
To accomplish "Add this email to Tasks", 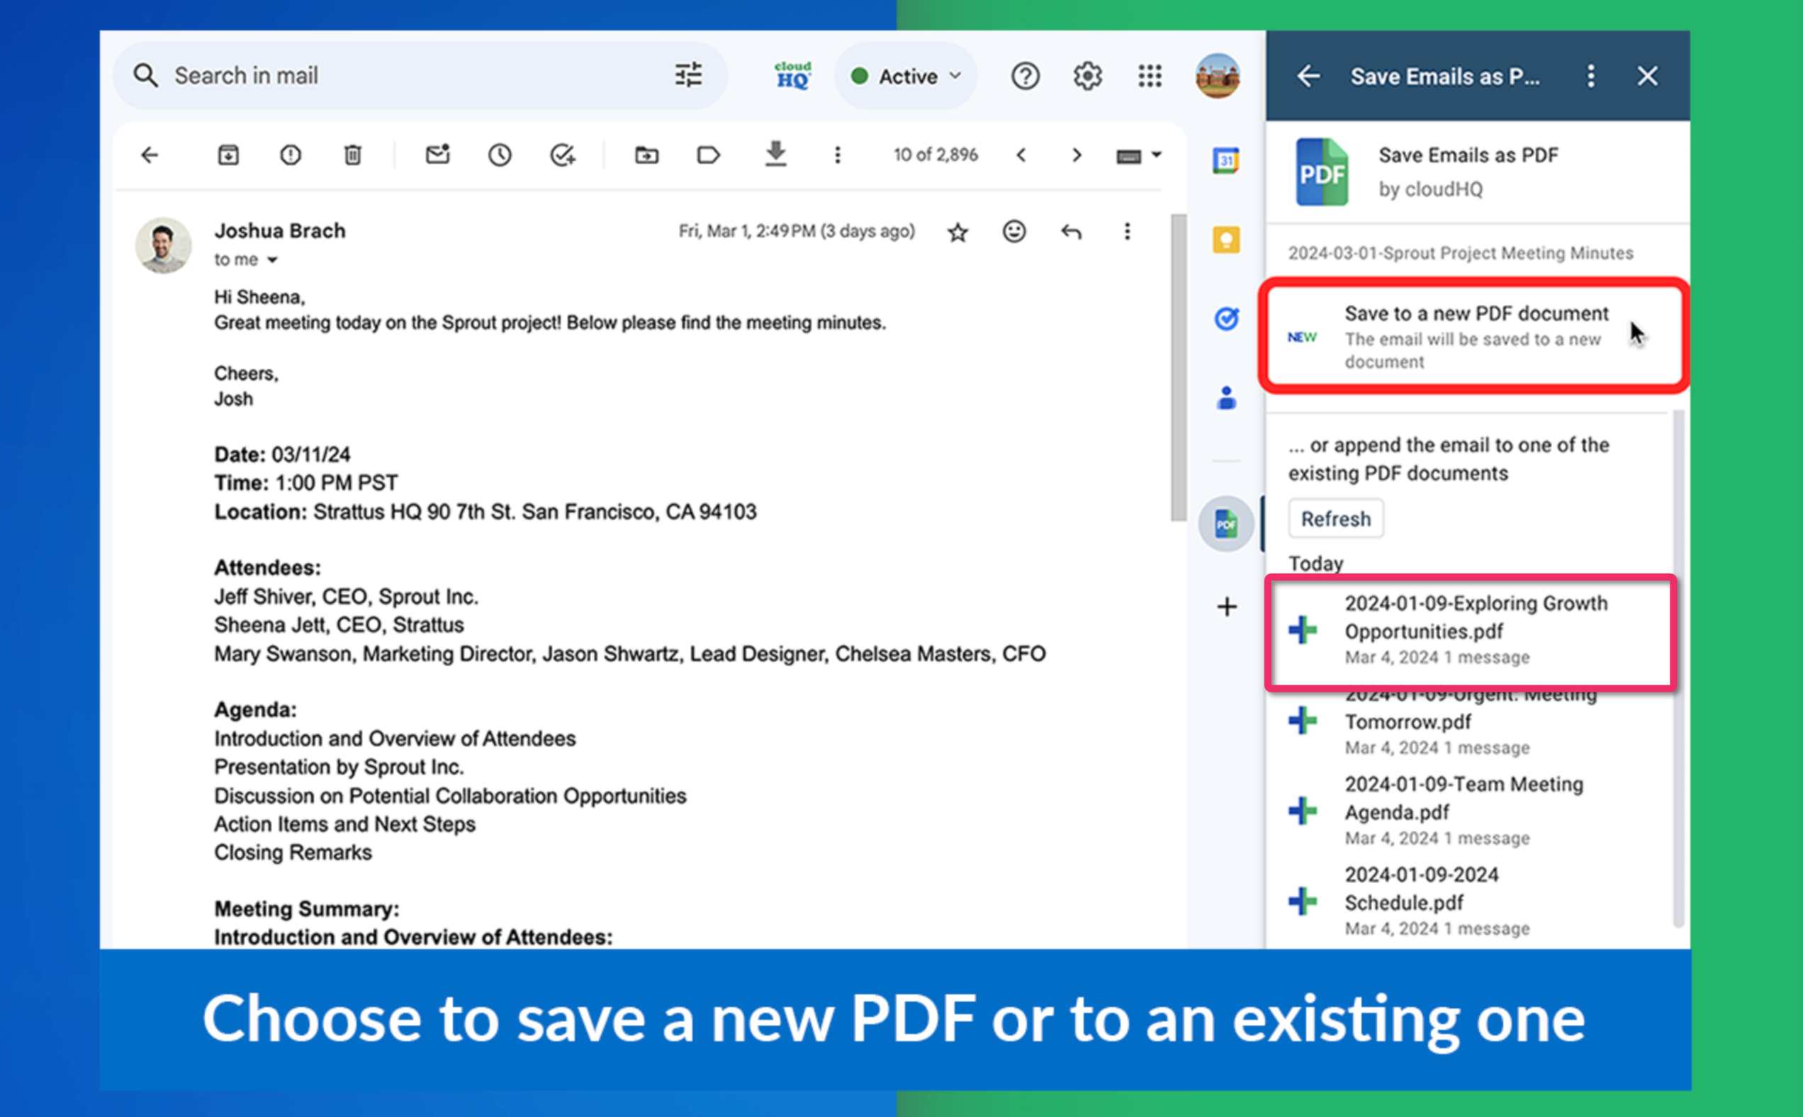I will click(563, 155).
